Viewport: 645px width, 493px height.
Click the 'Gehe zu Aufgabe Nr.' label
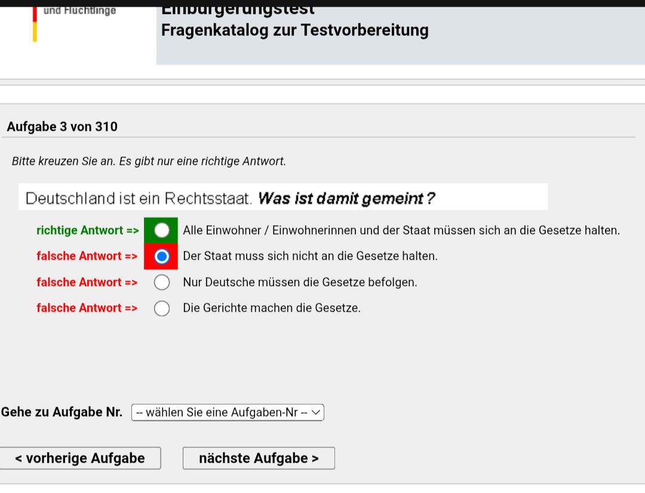pos(62,412)
